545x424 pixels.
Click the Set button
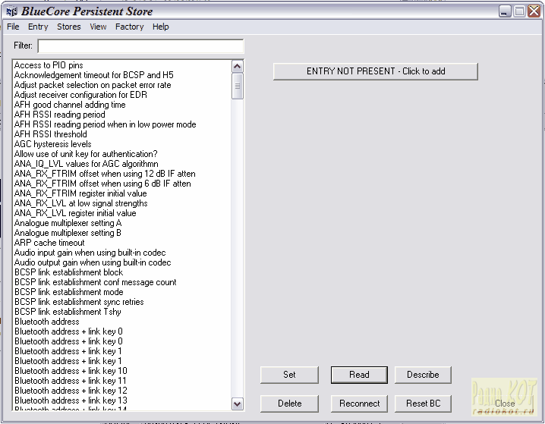pyautogui.click(x=289, y=375)
